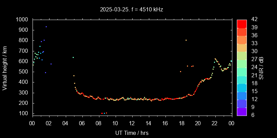Image resolution: width=277 pixels, height=138 pixels.
Task: Click the 'UT Time / hrs' axis label
Action: click(x=132, y=132)
